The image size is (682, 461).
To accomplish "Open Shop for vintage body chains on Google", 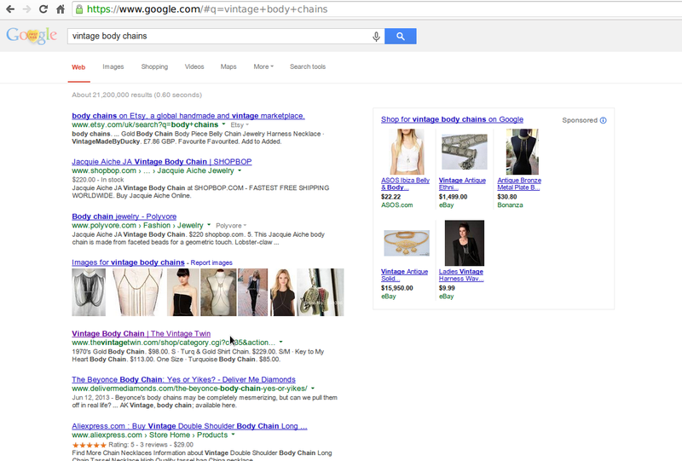I will (452, 119).
